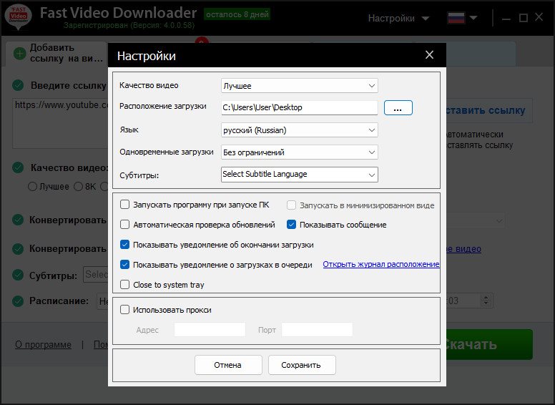This screenshot has height=405, width=555.
Task: Click the browse button with three dots
Action: (398, 107)
